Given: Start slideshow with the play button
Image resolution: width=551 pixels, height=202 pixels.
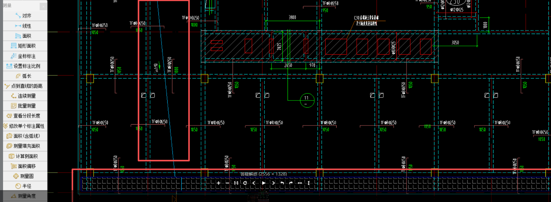Looking at the screenshot, I should tap(264, 183).
